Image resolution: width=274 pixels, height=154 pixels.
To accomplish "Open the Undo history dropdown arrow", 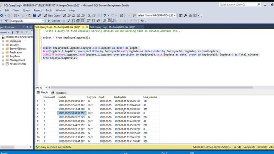I will pyautogui.click(x=108, y=15).
